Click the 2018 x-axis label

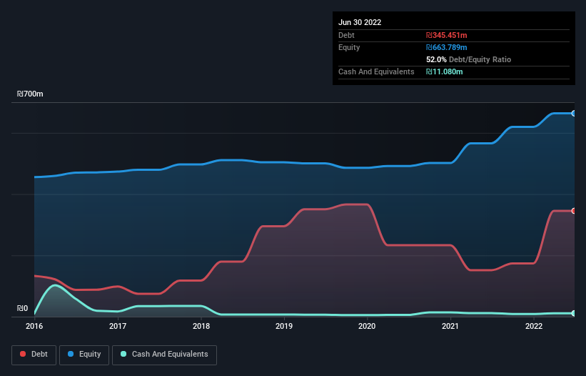(201, 326)
